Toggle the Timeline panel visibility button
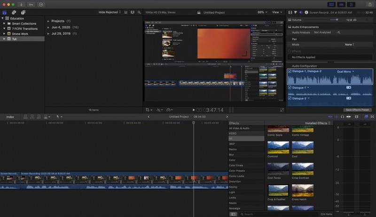376x217 pixels. click(x=342, y=5)
